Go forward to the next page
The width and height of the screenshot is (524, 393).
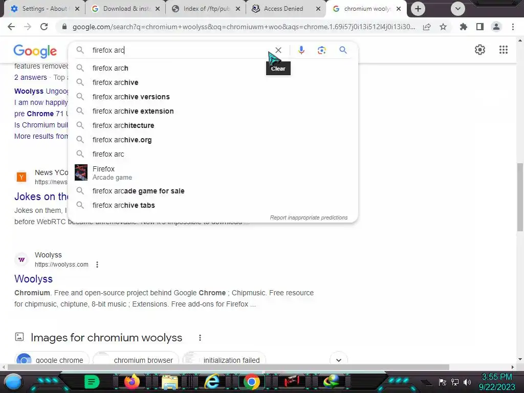[28, 27]
